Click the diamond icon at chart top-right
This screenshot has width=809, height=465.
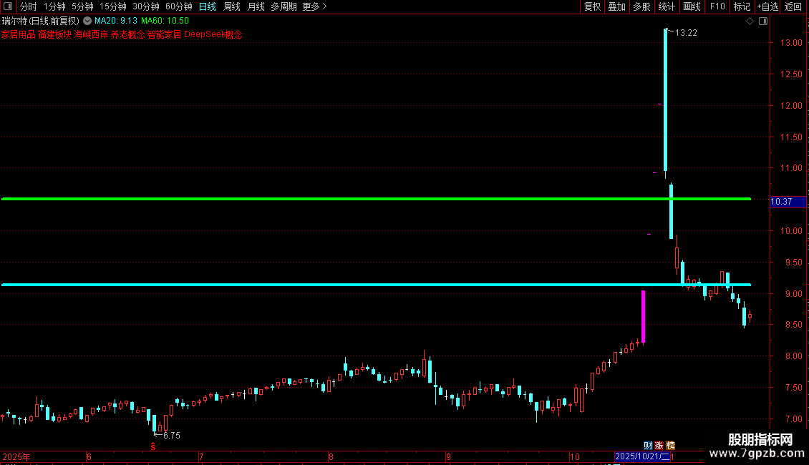pyautogui.click(x=750, y=21)
